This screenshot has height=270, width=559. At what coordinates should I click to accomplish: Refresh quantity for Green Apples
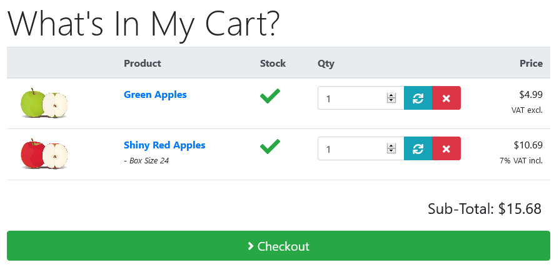coord(418,98)
